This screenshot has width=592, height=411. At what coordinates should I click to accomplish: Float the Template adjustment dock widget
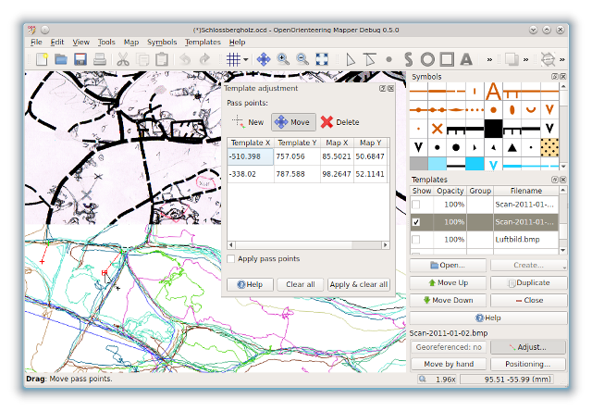pos(382,88)
